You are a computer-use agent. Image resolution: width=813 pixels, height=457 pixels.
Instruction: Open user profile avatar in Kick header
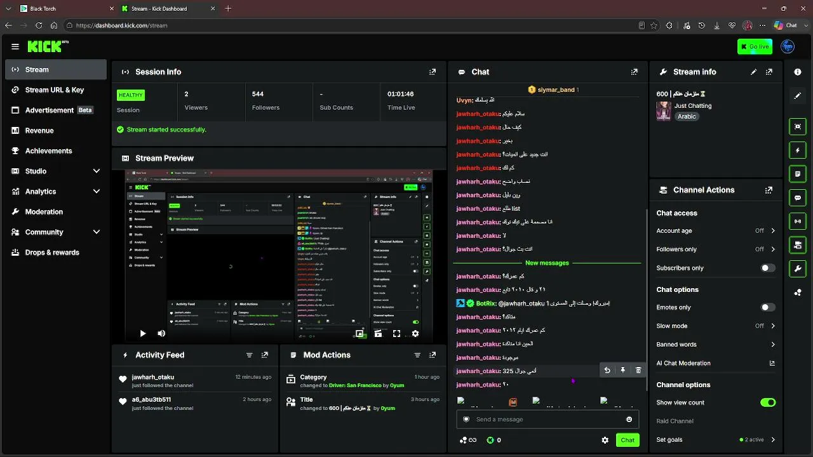[x=788, y=46]
